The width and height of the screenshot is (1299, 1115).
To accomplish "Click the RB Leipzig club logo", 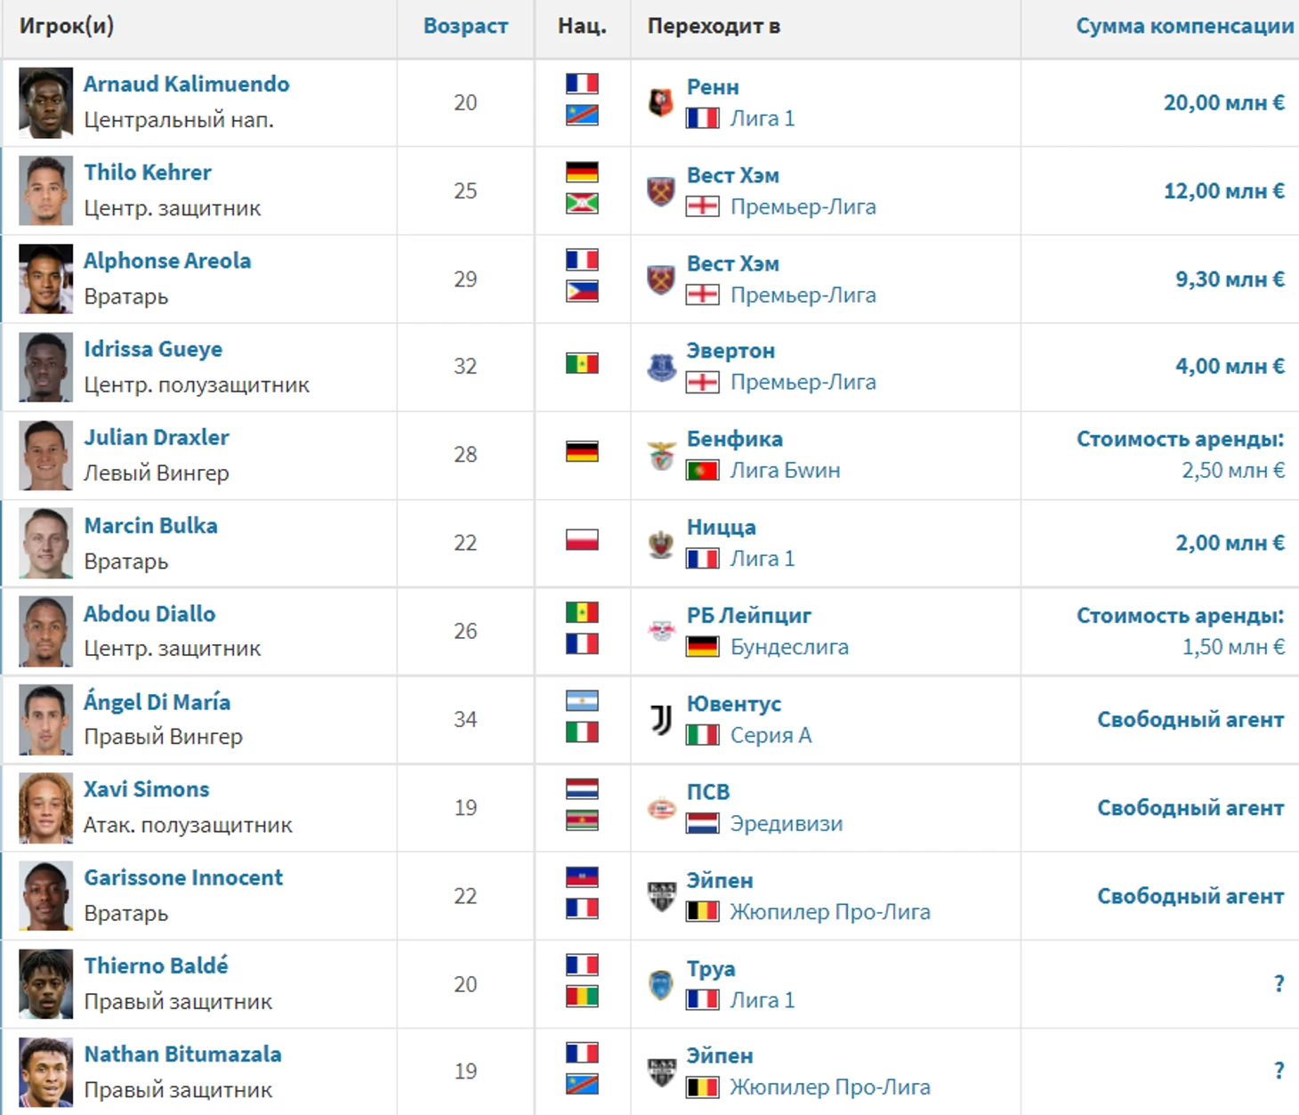I will (660, 631).
